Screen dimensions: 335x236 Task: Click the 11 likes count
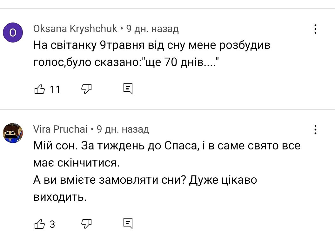point(55,90)
